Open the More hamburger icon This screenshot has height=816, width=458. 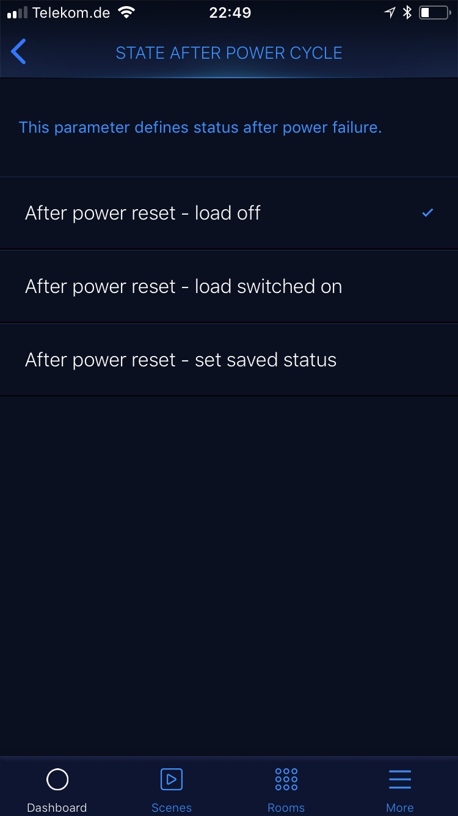click(x=400, y=779)
